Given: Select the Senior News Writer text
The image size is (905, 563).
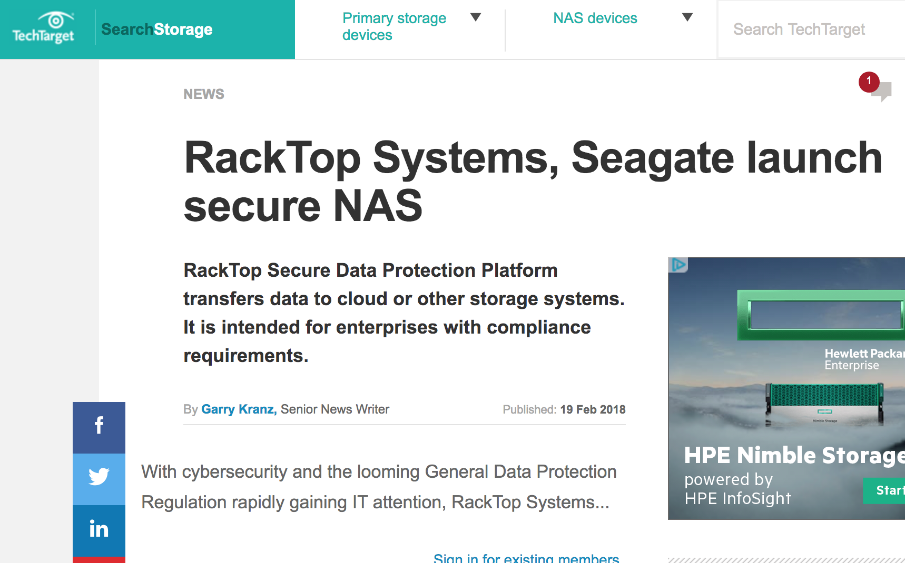Looking at the screenshot, I should 335,409.
